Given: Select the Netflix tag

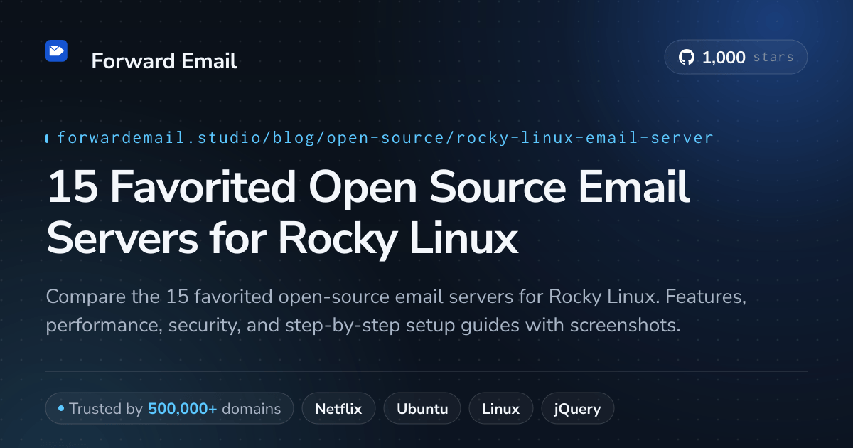Looking at the screenshot, I should click(x=338, y=409).
